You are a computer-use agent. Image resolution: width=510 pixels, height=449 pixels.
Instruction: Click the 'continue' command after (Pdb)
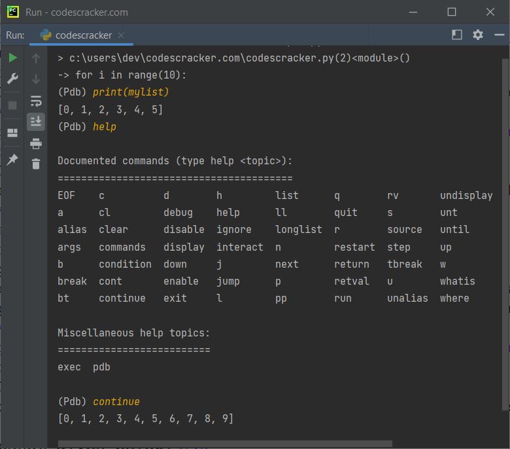click(116, 401)
